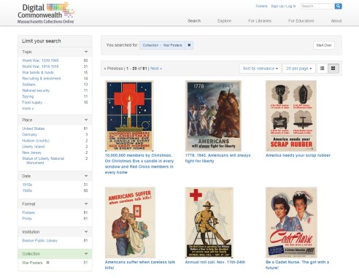Collapse the Place facet chevron
359x278 pixels.
point(86,120)
